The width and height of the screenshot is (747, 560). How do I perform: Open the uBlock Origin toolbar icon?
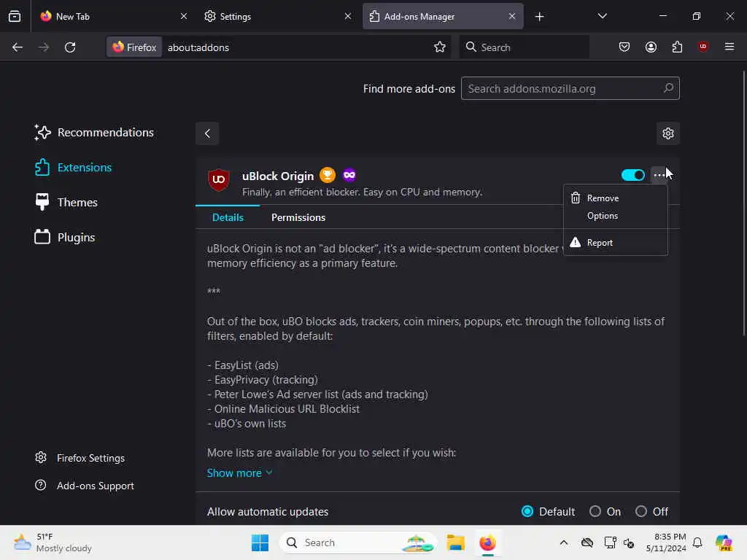click(x=703, y=47)
